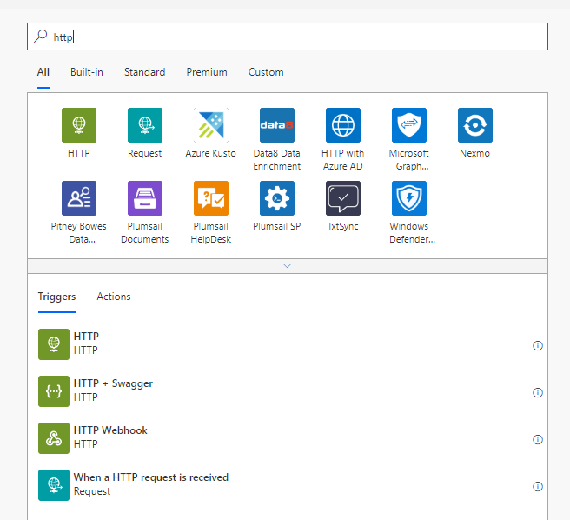Select the HTTP + Swagger trigger title
The width and height of the screenshot is (570, 520).
click(113, 383)
